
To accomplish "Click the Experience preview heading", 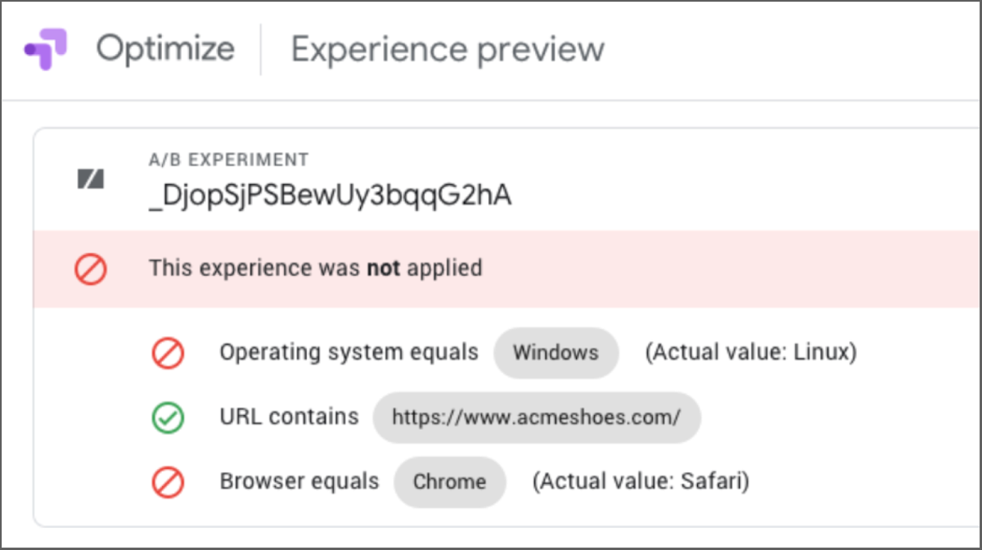I will (x=448, y=49).
